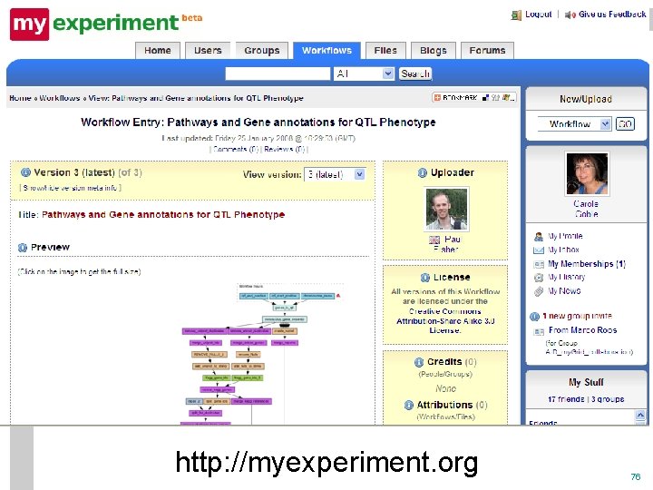This screenshot has height=490, width=653.
Task: Click the 3 groups link
Action: (x=608, y=399)
